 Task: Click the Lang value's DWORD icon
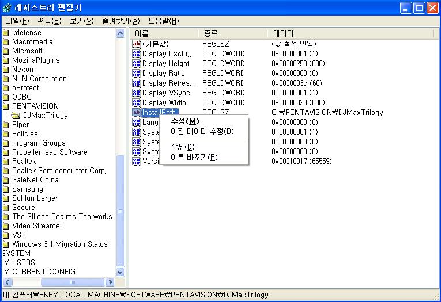click(x=137, y=123)
